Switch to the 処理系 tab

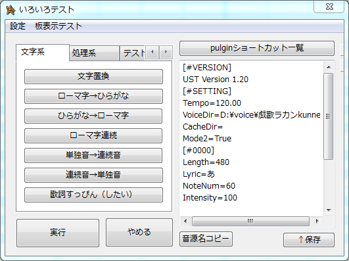[94, 53]
